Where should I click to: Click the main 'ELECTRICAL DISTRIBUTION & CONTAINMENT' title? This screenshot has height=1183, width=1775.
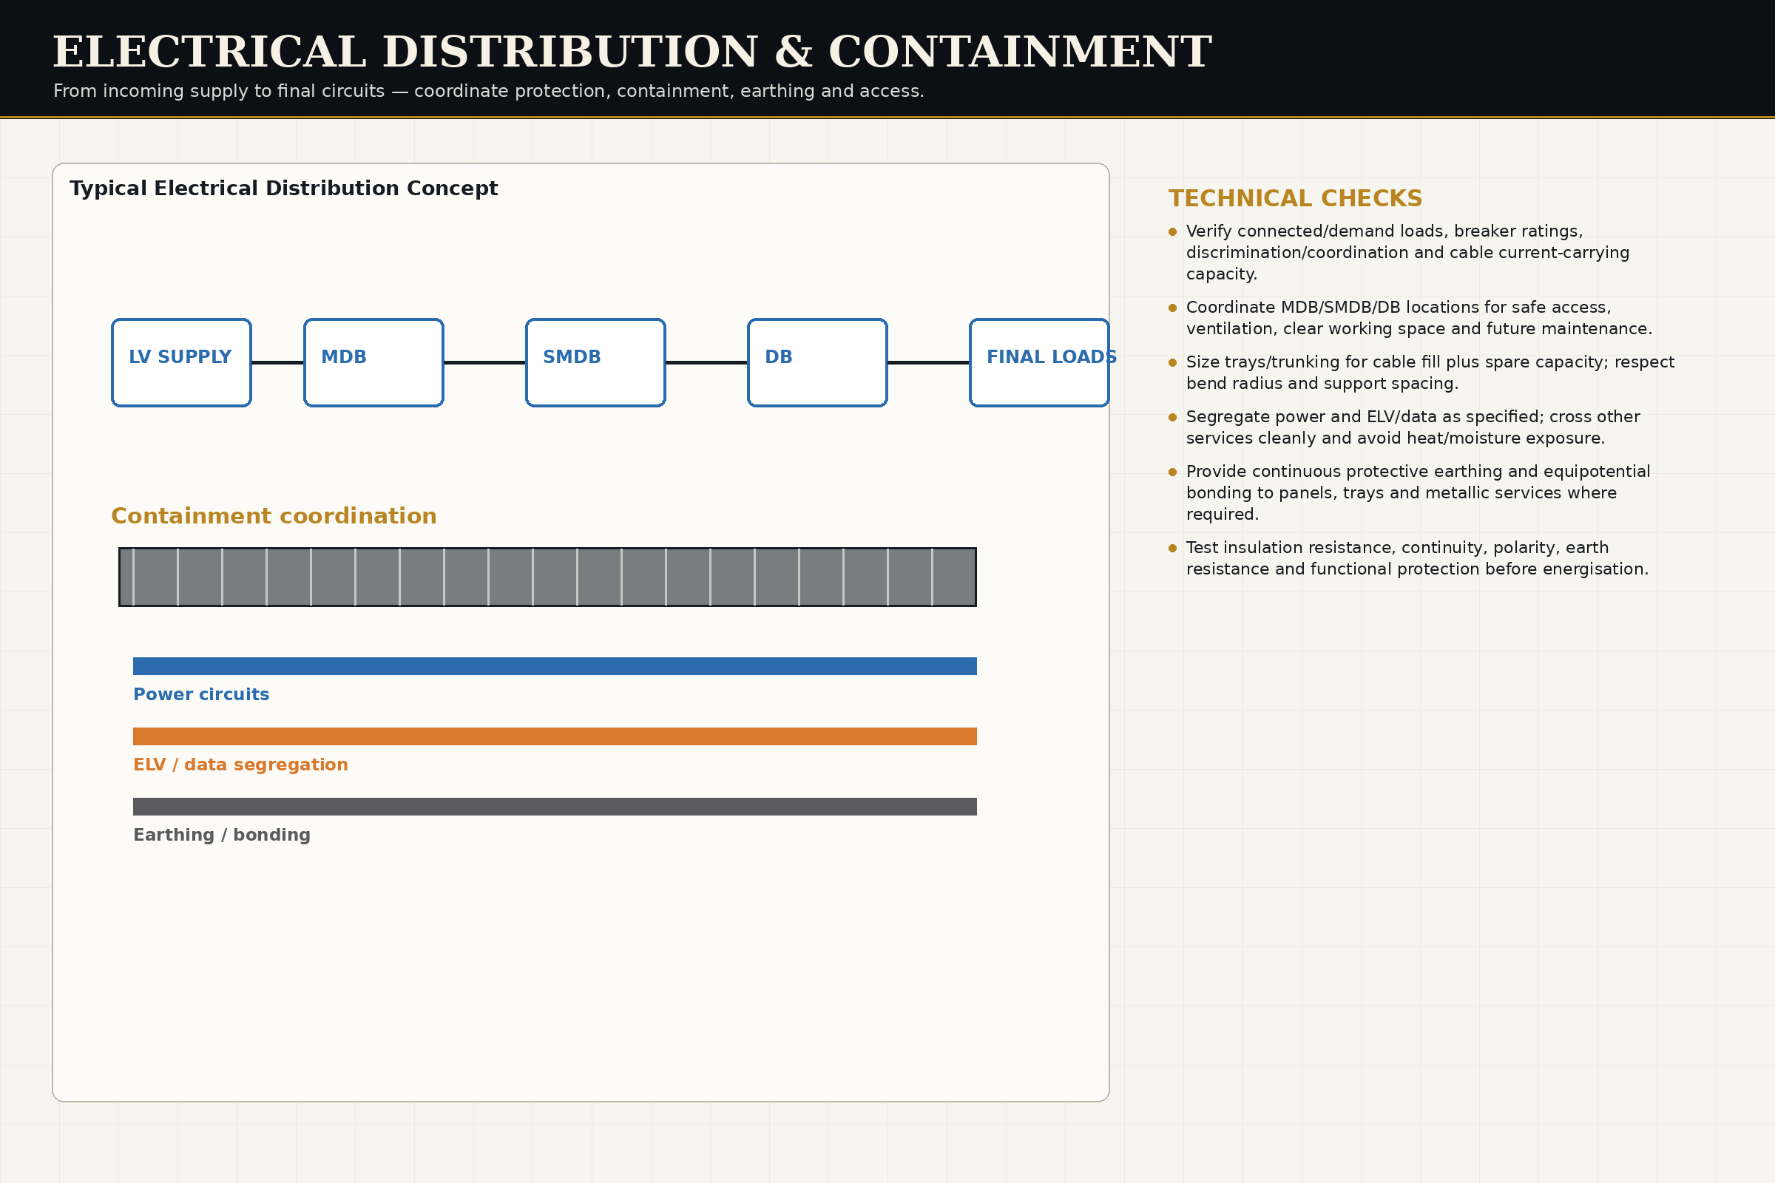(632, 52)
